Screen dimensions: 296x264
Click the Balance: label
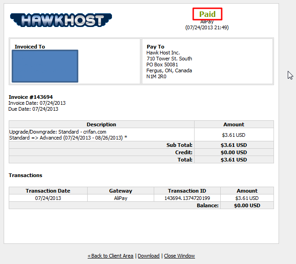pos(207,205)
